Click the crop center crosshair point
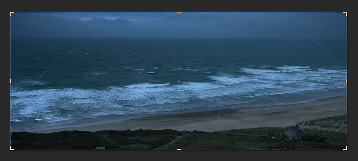358x161 pixels. click(x=179, y=81)
